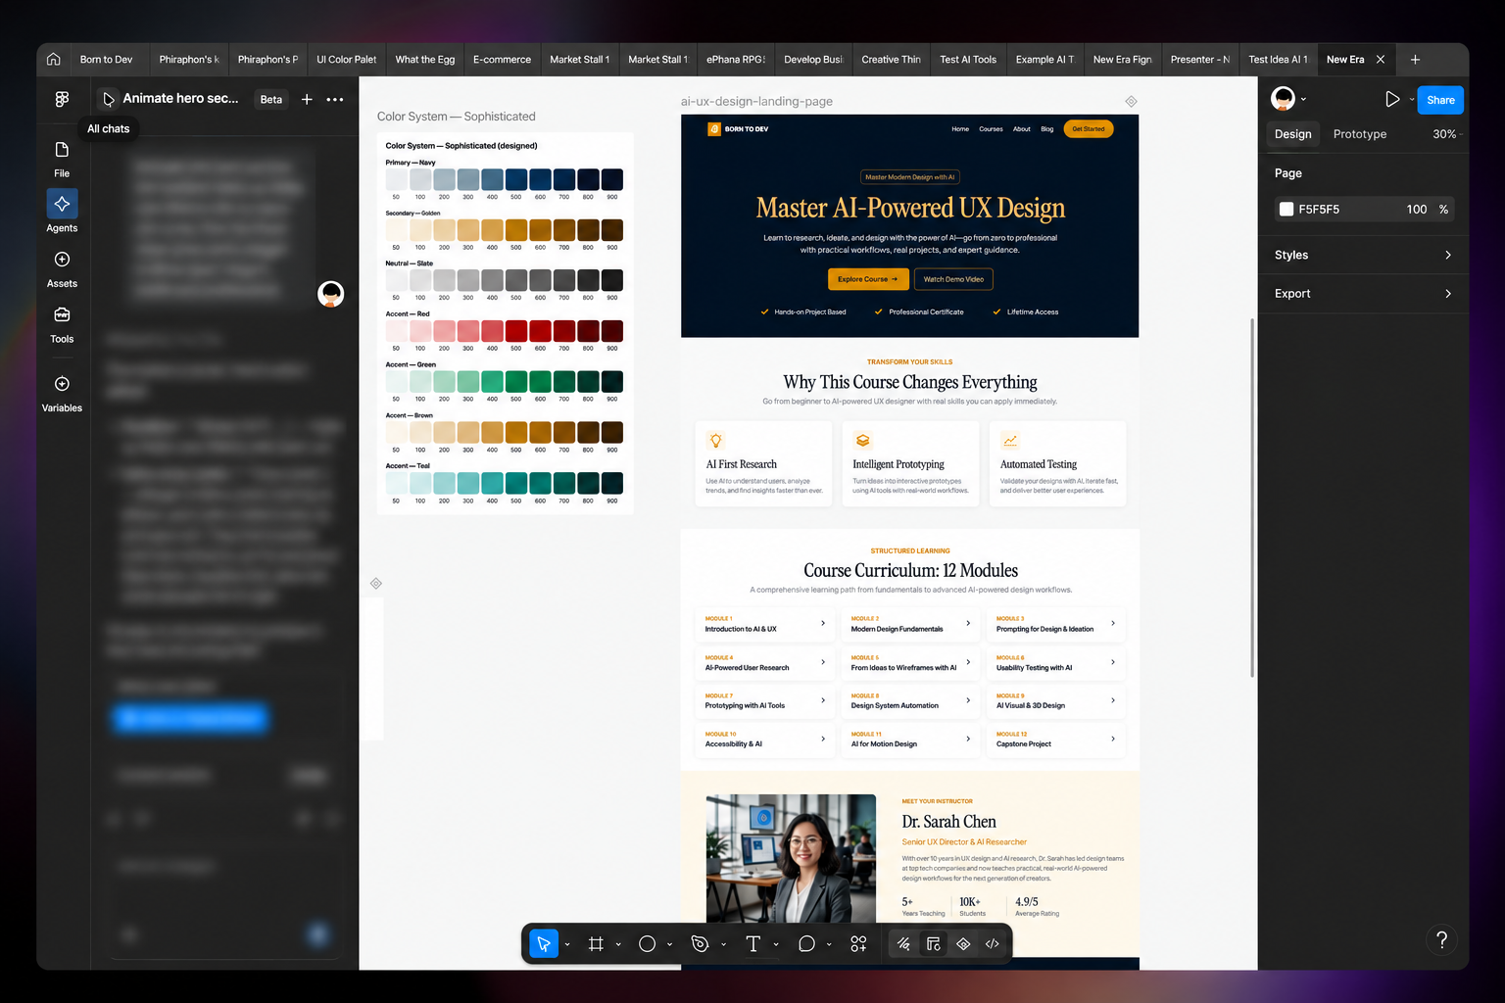Expand the Export section
Viewport: 1505px width, 1003px height.
[1363, 293]
